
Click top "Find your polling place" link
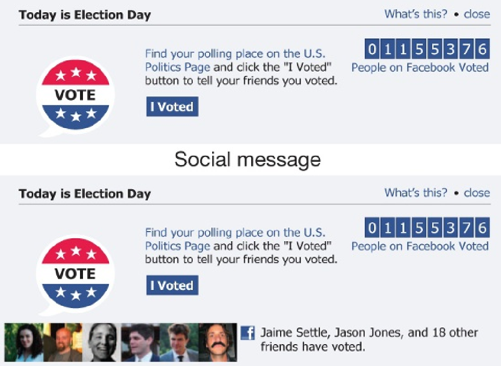235,54
